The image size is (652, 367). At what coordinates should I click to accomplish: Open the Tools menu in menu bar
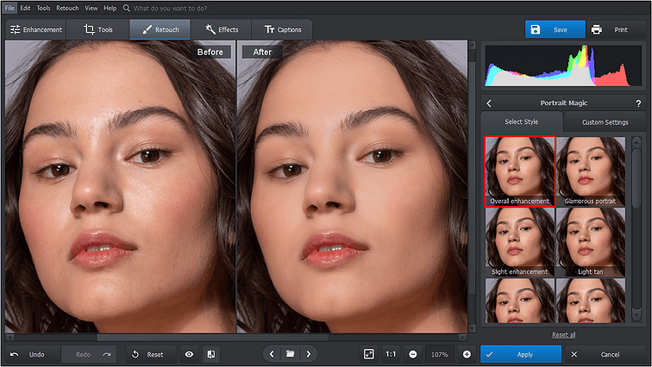tap(43, 8)
